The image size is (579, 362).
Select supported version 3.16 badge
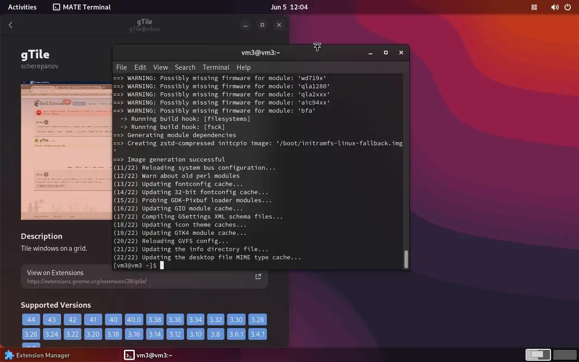pos(134,334)
